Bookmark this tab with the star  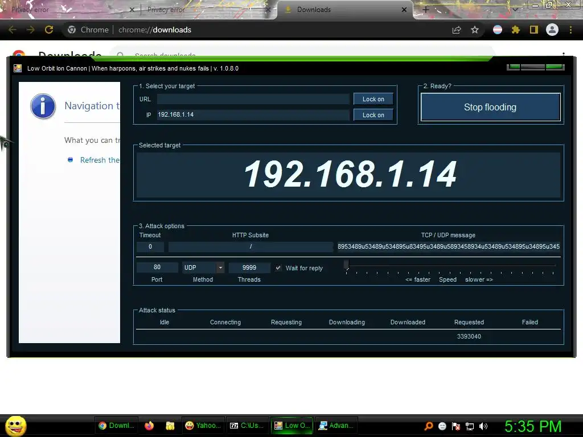tap(475, 30)
